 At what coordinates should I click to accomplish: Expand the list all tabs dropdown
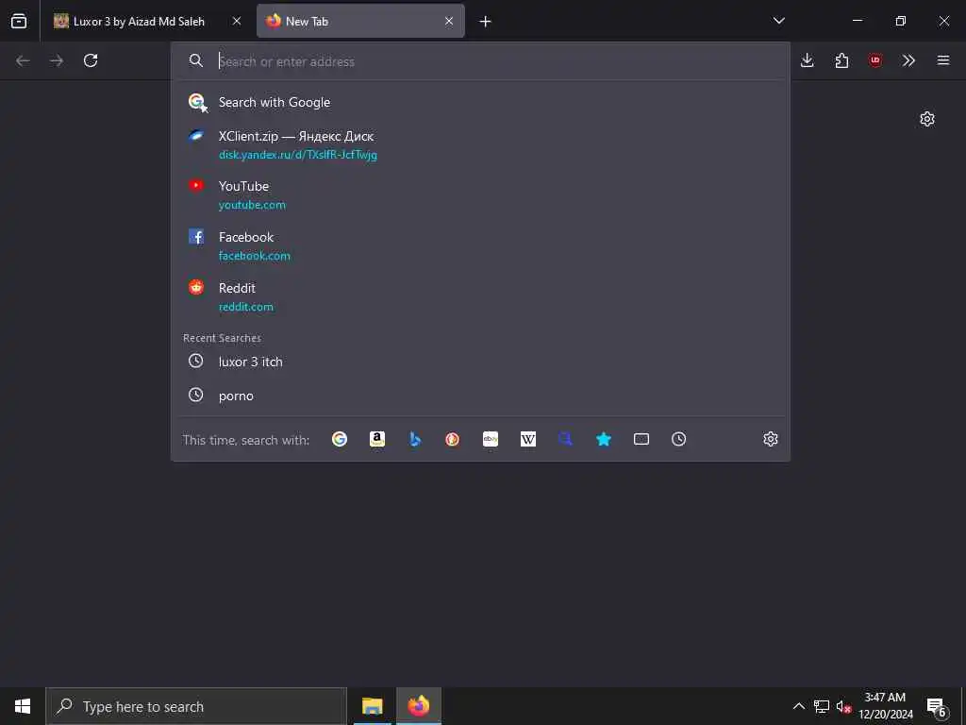pyautogui.click(x=778, y=21)
